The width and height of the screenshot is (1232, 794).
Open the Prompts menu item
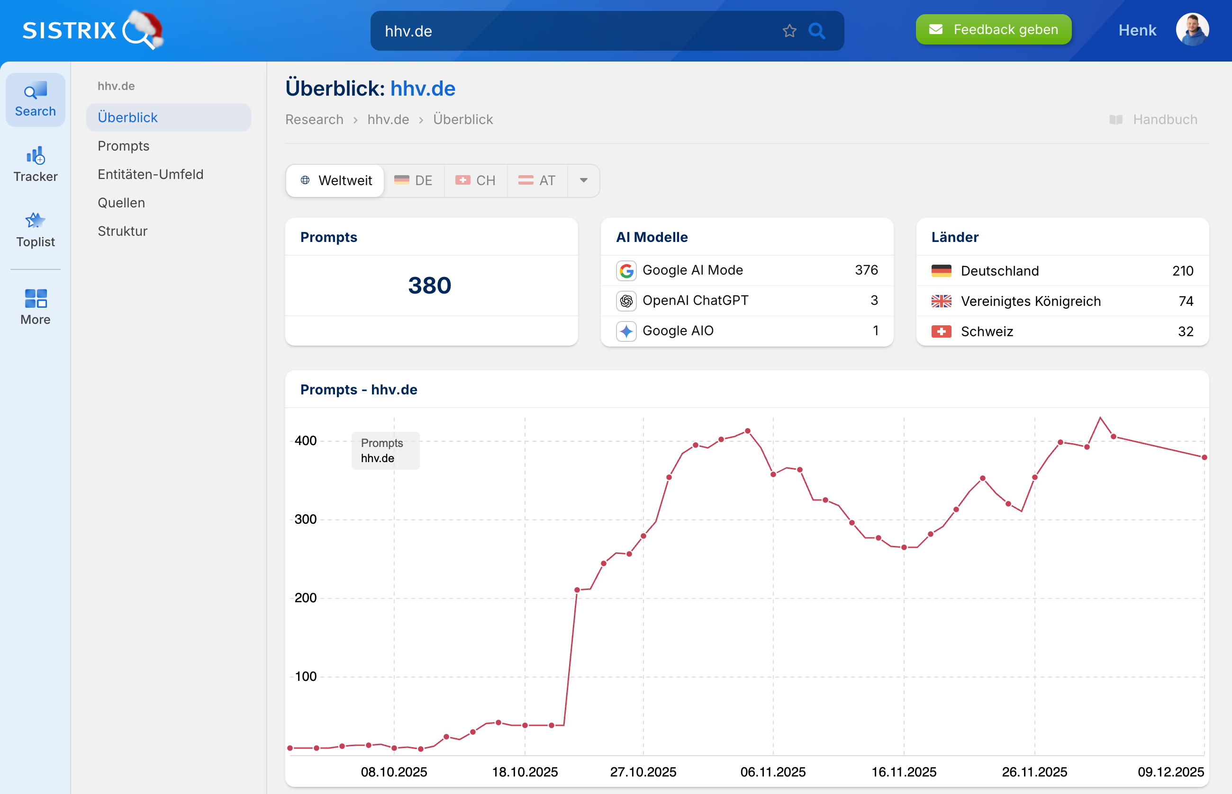[x=123, y=146]
